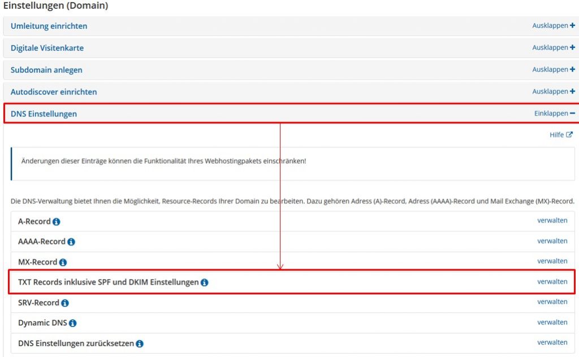Click info icon beside Dynamic DNS
Viewport: 579px width, 357px height.
click(x=72, y=324)
